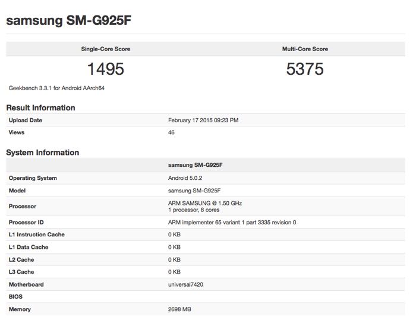Click the L1 Instruction Cache row label
The image size is (416, 320).
click(x=37, y=235)
